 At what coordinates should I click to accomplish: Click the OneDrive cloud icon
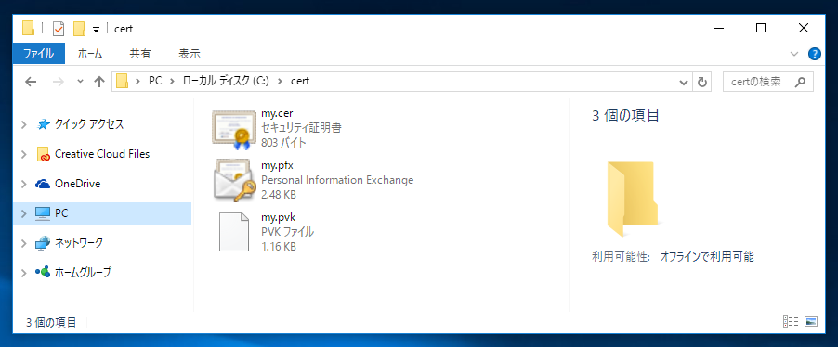[x=43, y=184]
